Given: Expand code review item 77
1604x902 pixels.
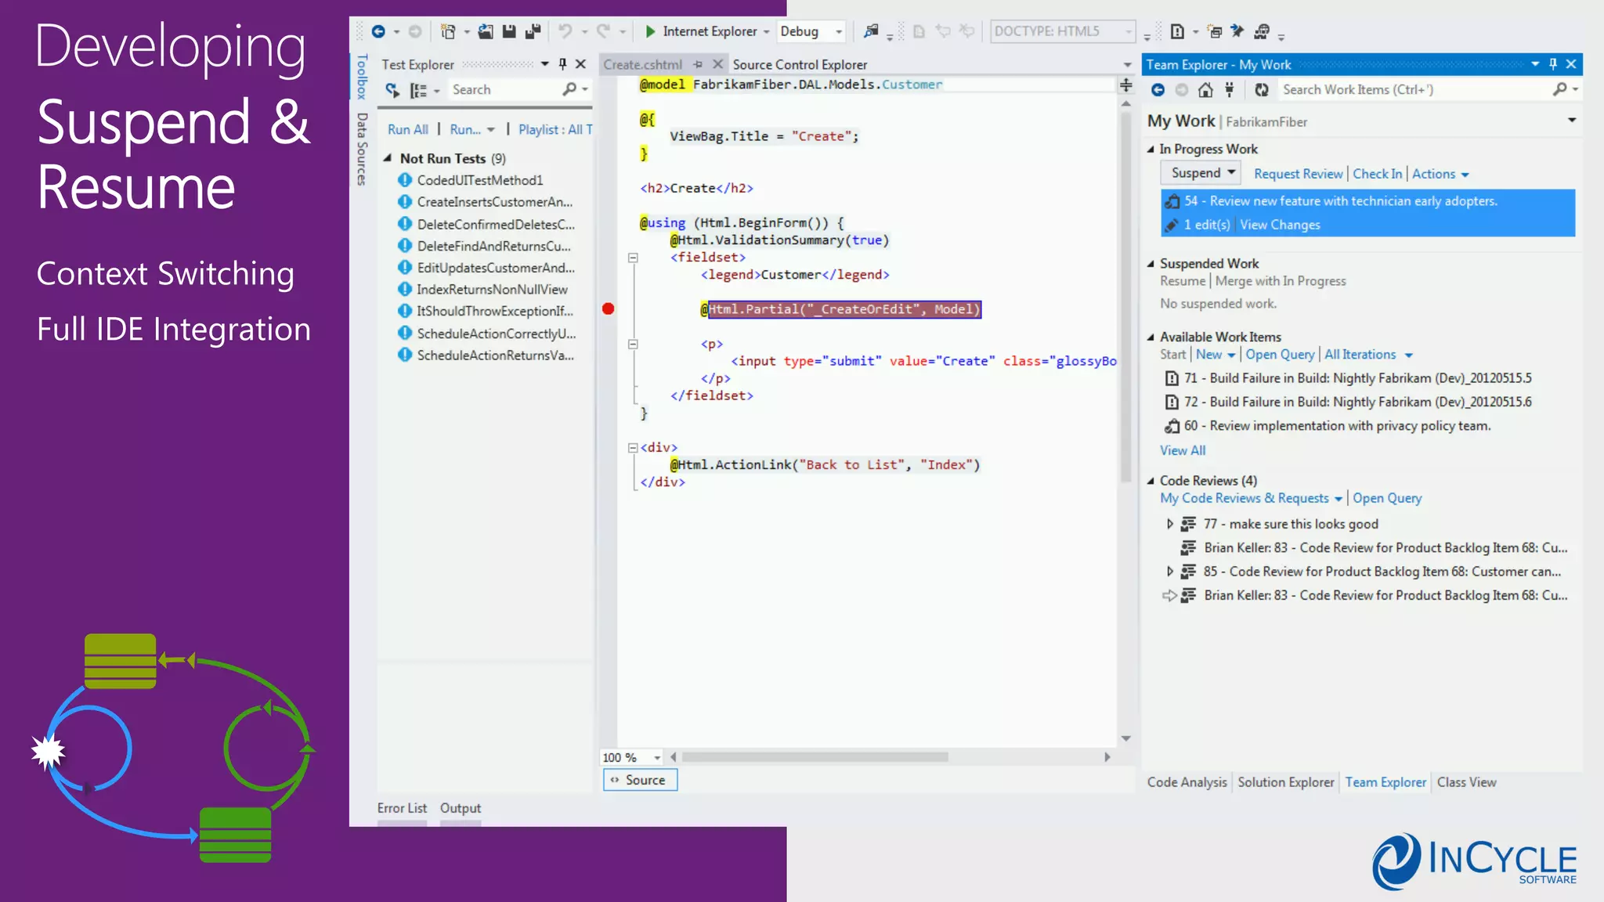Looking at the screenshot, I should pyautogui.click(x=1170, y=524).
